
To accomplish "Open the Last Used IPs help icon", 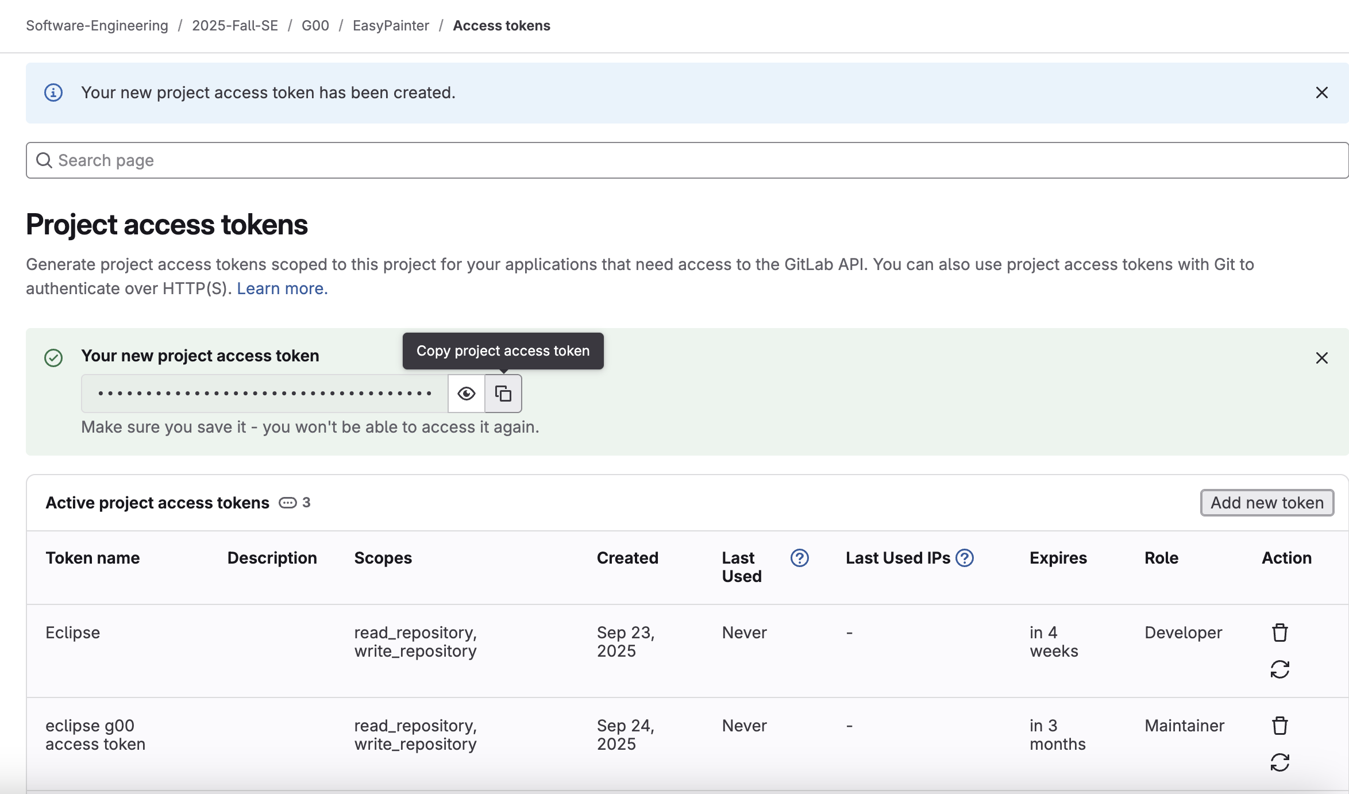I will [965, 558].
